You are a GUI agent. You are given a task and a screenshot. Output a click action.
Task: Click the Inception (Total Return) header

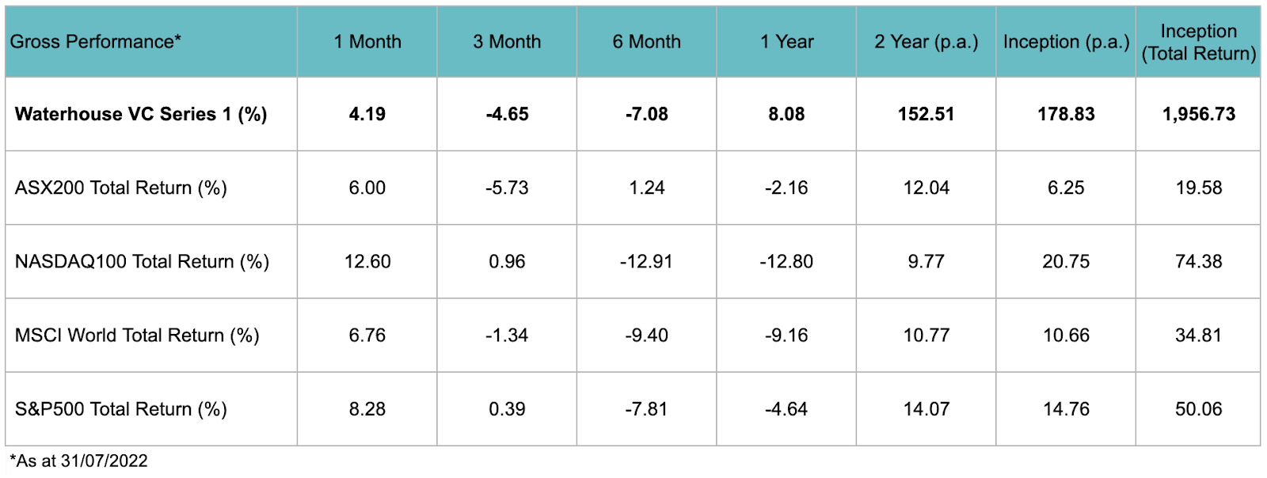click(x=1198, y=42)
